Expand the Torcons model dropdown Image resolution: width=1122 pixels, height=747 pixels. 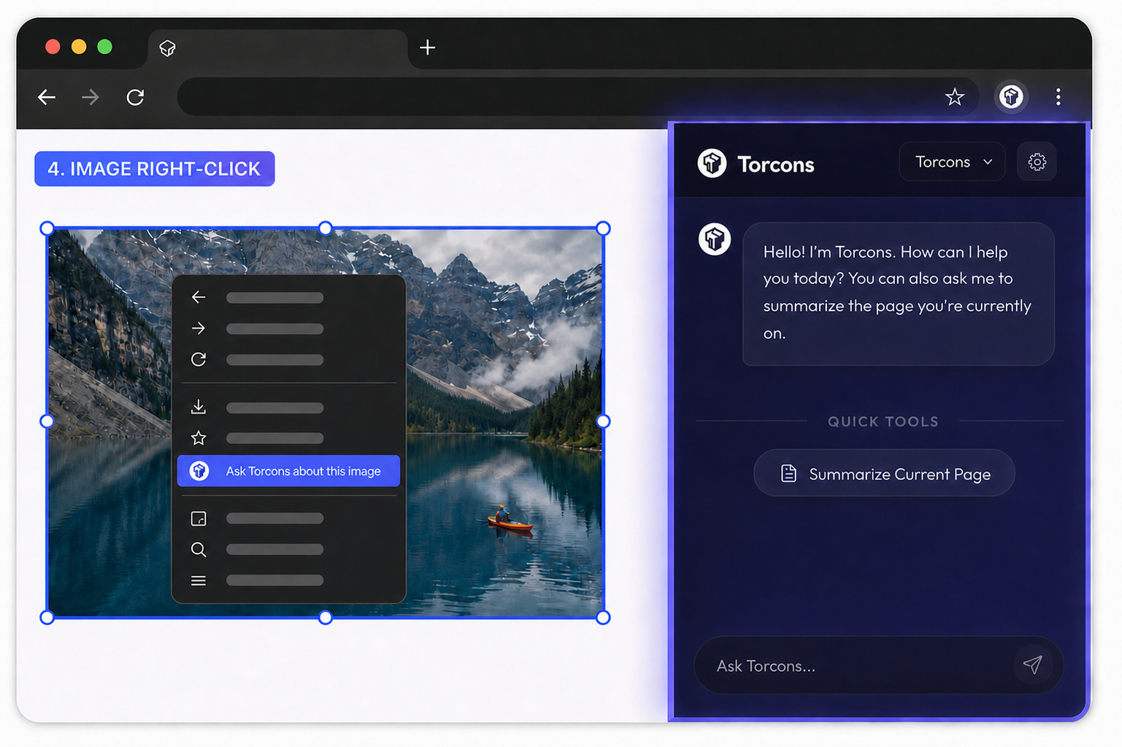[x=952, y=161]
